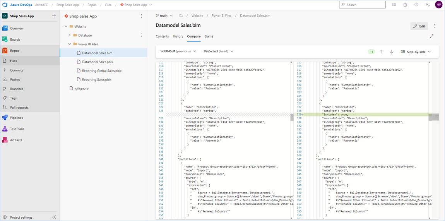The image size is (445, 221).
Task: Open the Side-by-side view mode dropdown
Action: (x=416, y=51)
